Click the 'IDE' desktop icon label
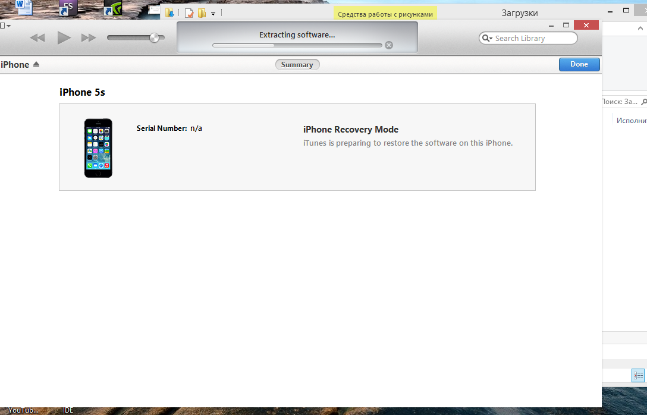 pos(68,410)
